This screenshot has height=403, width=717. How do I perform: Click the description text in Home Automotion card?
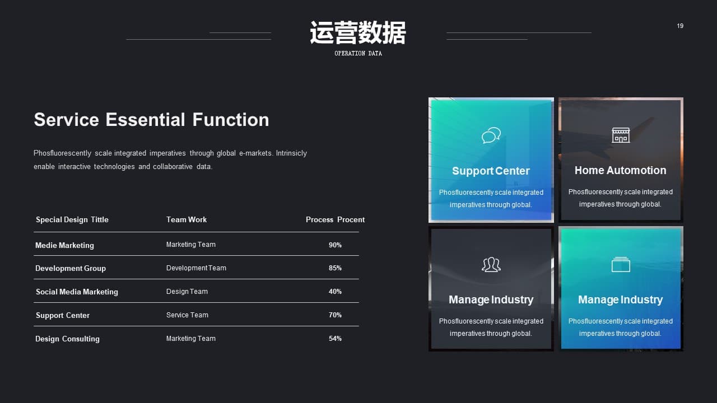[x=621, y=198]
